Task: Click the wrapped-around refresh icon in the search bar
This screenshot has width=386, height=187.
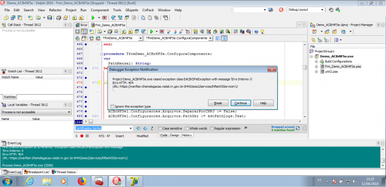Action: (x=297, y=128)
